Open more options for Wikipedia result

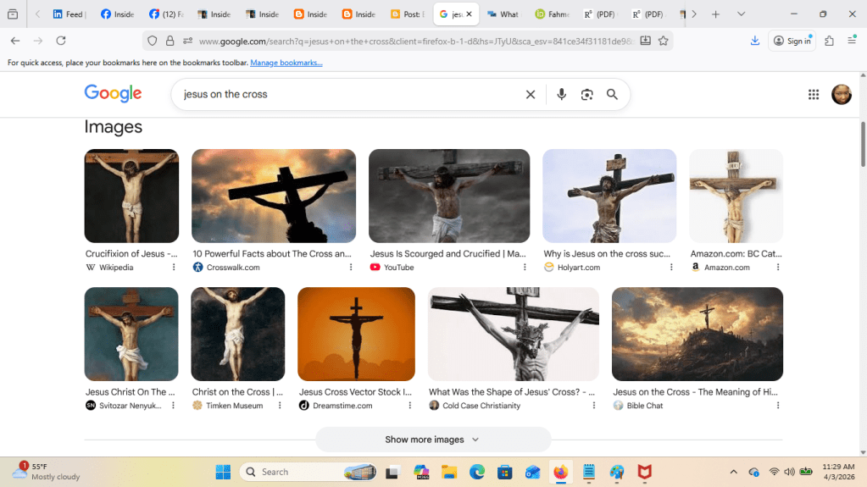click(x=174, y=267)
